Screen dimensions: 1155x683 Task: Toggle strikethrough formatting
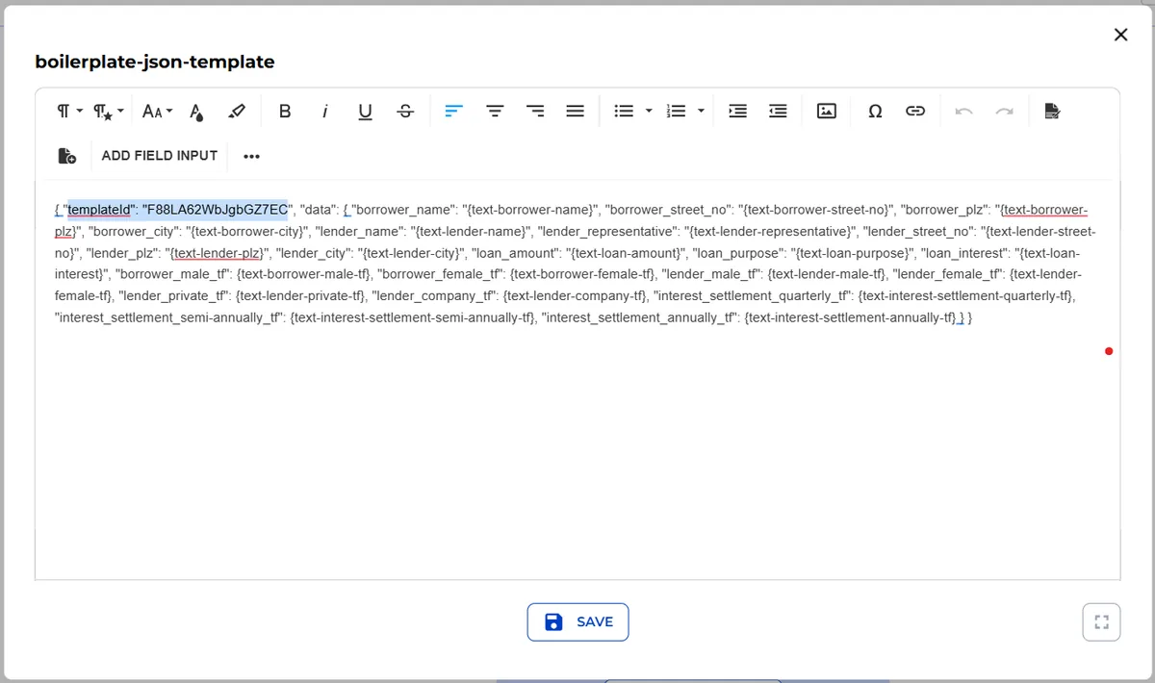[405, 111]
